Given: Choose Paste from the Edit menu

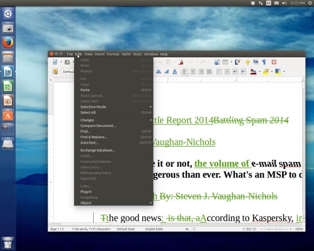Looking at the screenshot, I should tap(113, 90).
